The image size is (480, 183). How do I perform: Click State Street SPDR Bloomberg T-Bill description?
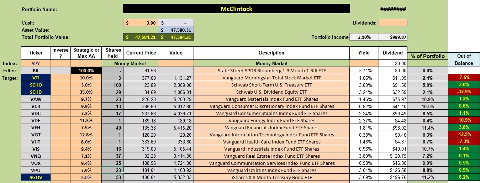(x=271, y=70)
